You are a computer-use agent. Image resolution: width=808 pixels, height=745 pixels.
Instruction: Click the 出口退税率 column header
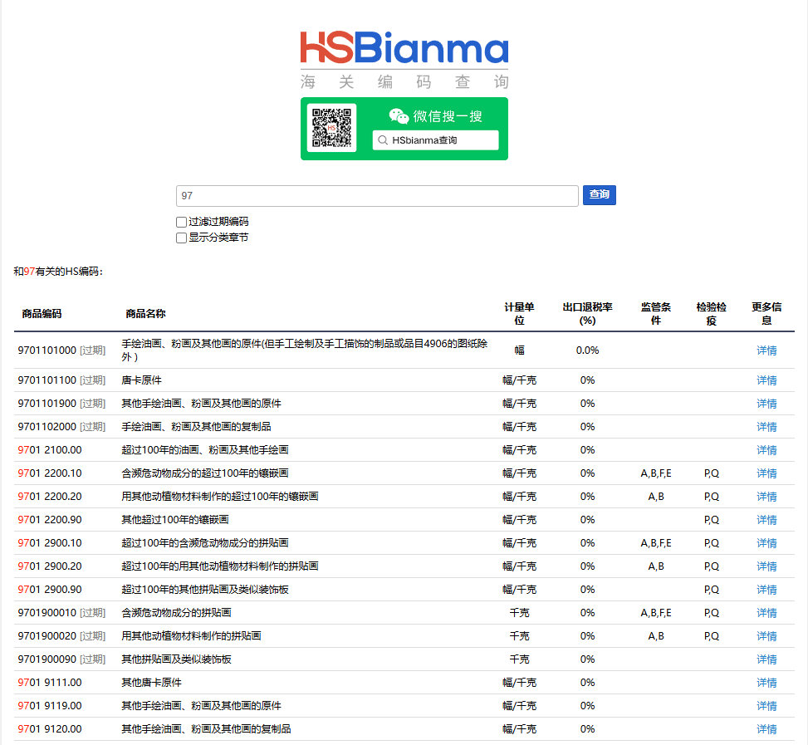pyautogui.click(x=587, y=314)
